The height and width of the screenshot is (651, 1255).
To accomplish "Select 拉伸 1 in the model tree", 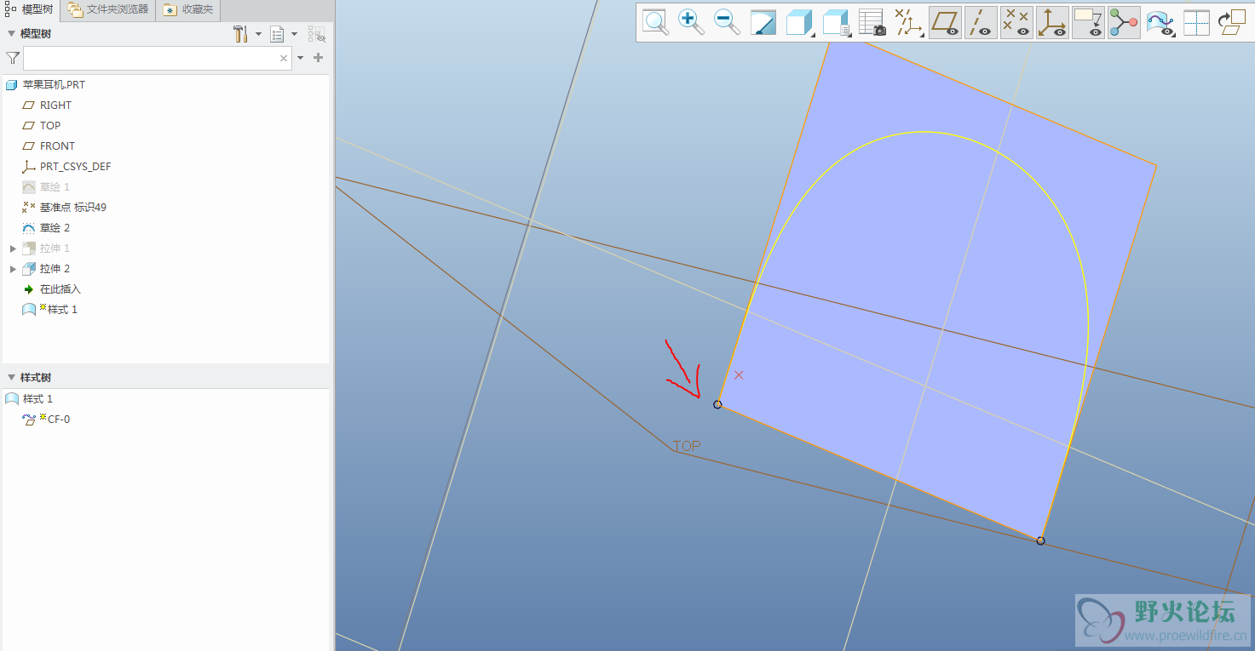I will click(x=55, y=248).
